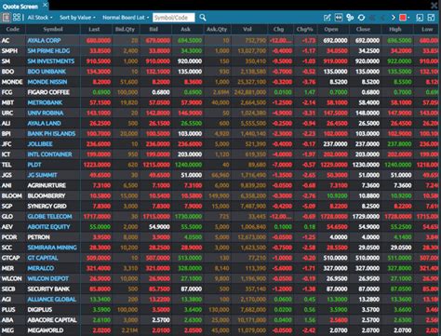
Task: Click the layout expand icon at toolbar end
Action: (x=431, y=18)
